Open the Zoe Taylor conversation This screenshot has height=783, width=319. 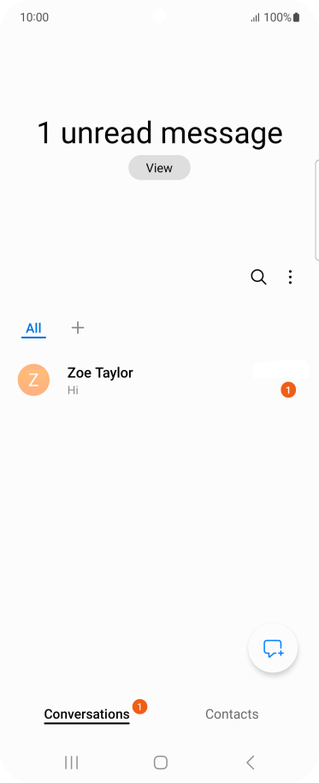159,380
